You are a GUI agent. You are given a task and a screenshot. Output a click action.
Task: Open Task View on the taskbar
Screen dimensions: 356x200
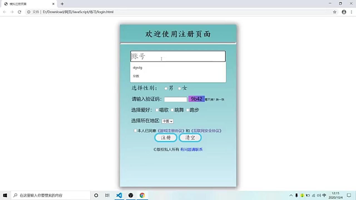[107, 195]
